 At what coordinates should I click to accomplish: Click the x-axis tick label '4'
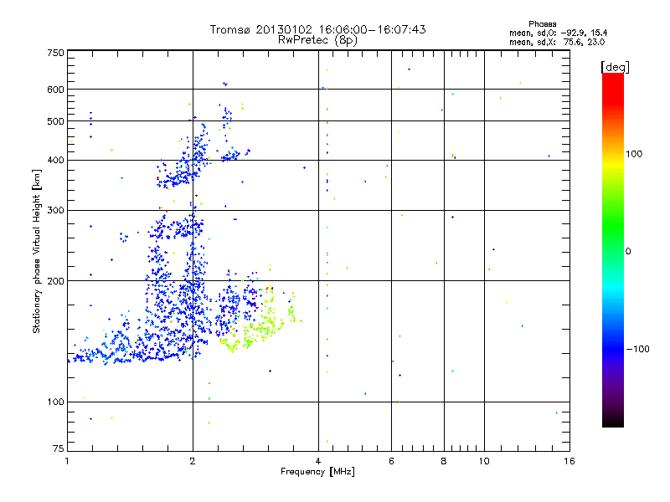(x=318, y=461)
